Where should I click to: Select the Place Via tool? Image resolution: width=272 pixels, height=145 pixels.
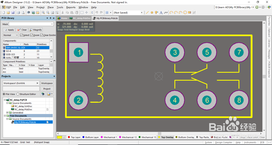click(156, 13)
